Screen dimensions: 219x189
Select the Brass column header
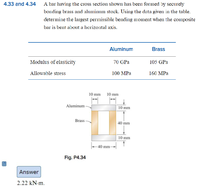159,49
